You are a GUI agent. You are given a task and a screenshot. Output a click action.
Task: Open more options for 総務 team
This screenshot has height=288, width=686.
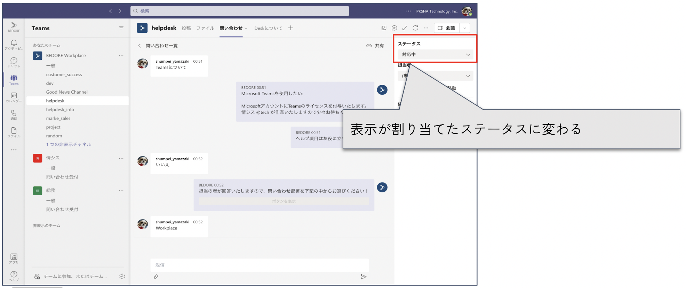(x=121, y=191)
